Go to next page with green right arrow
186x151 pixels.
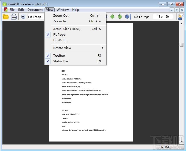(x=120, y=17)
